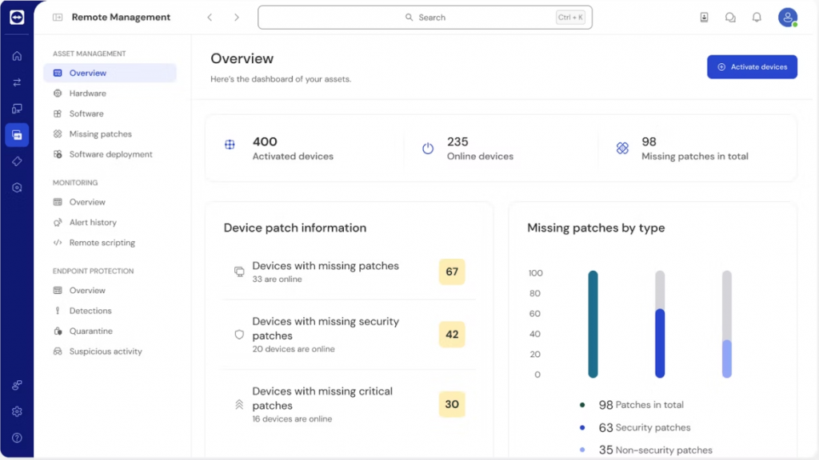The height and width of the screenshot is (460, 819).
Task: Click the TeamViewer logo icon
Action: pos(17,18)
